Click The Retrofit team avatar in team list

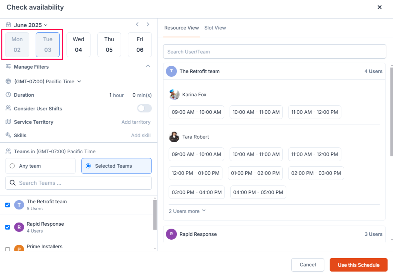click(x=19, y=205)
